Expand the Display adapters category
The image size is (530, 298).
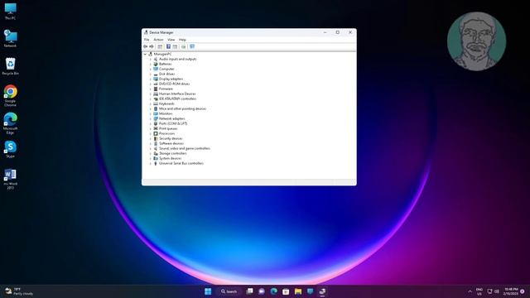pyautogui.click(x=151, y=79)
